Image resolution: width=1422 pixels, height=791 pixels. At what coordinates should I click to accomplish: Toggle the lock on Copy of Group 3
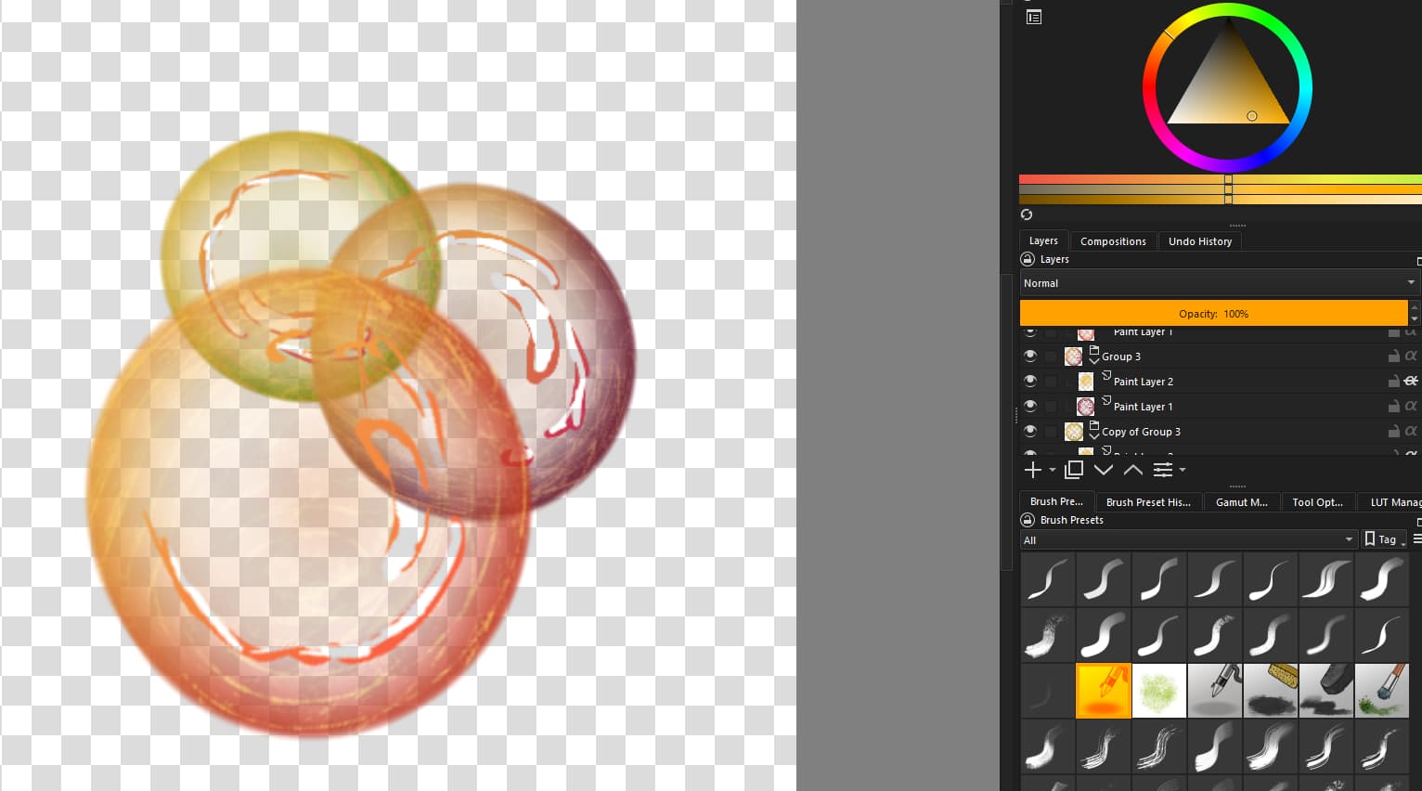pos(1393,432)
